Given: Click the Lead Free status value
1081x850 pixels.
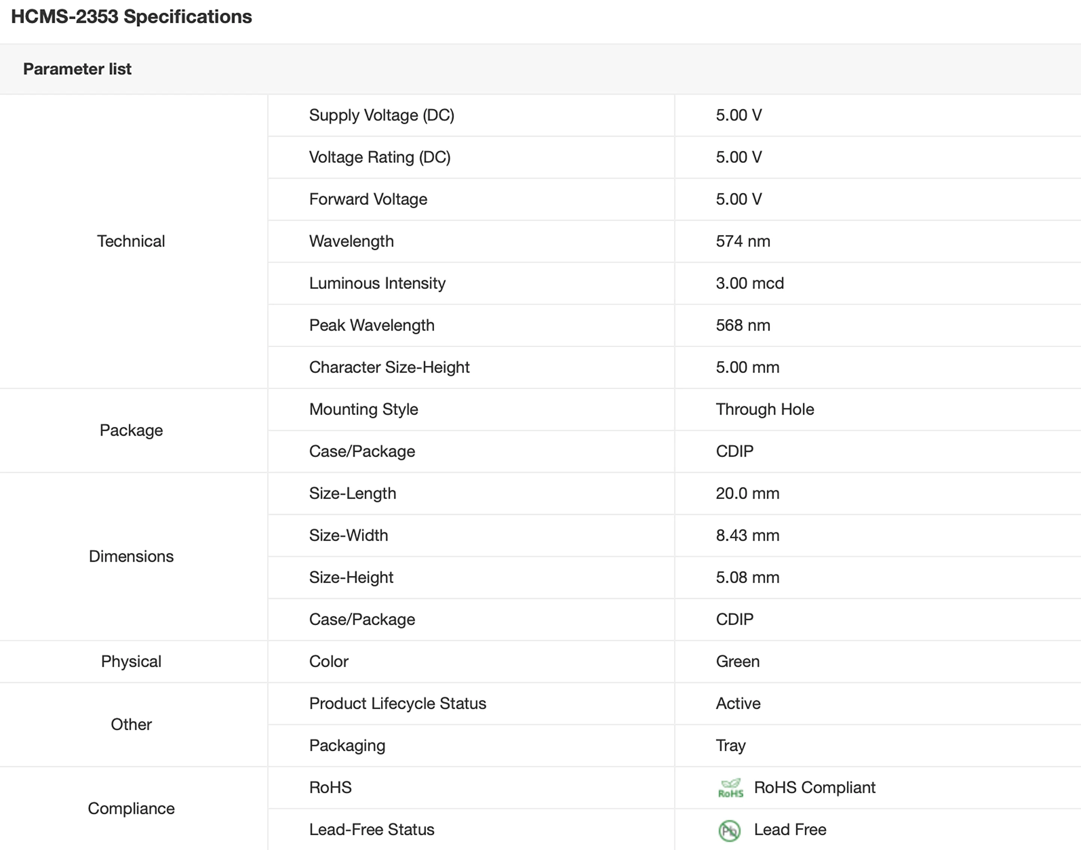Looking at the screenshot, I should point(790,829).
